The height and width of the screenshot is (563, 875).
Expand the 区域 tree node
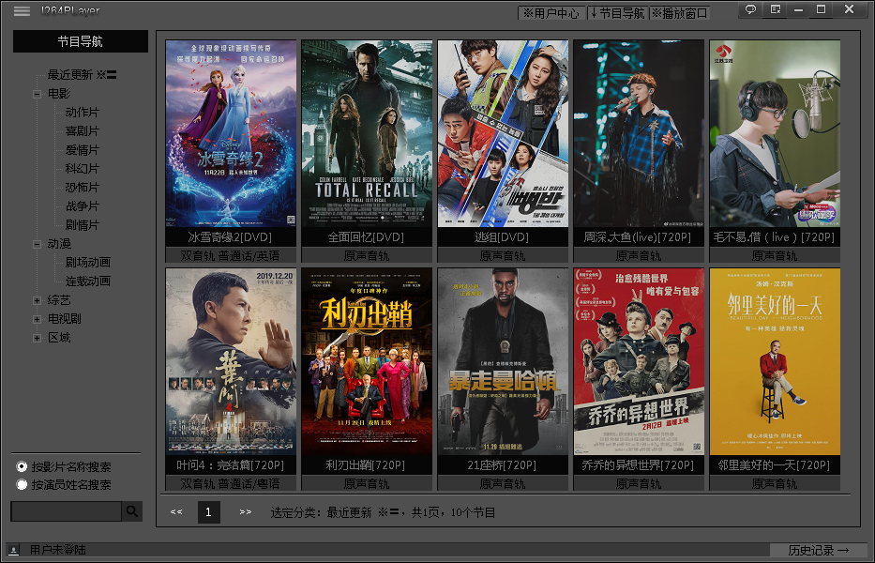(37, 338)
